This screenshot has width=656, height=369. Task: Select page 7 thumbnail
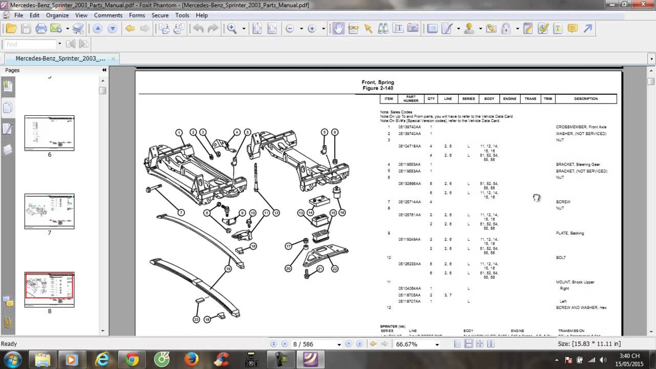click(50, 212)
